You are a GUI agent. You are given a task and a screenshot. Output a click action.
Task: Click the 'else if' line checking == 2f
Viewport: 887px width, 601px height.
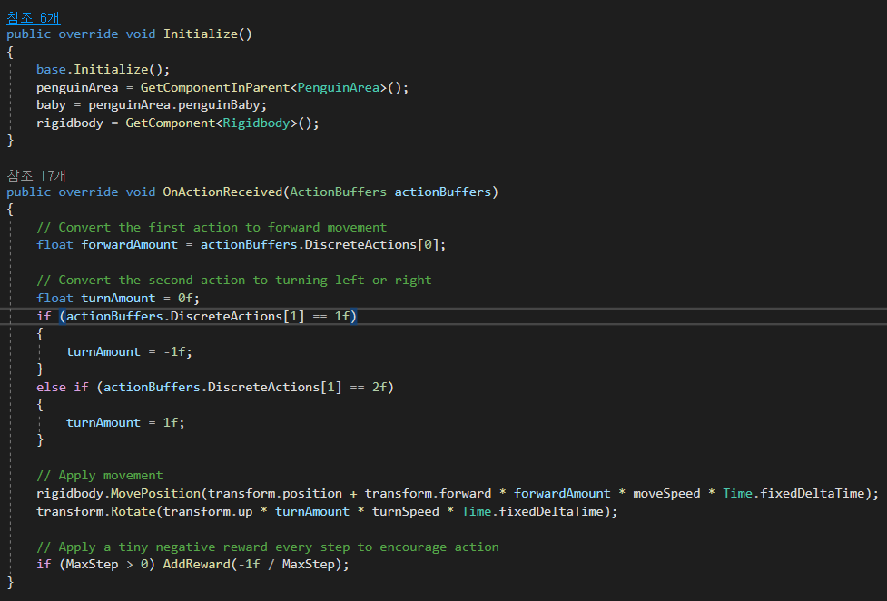point(215,387)
